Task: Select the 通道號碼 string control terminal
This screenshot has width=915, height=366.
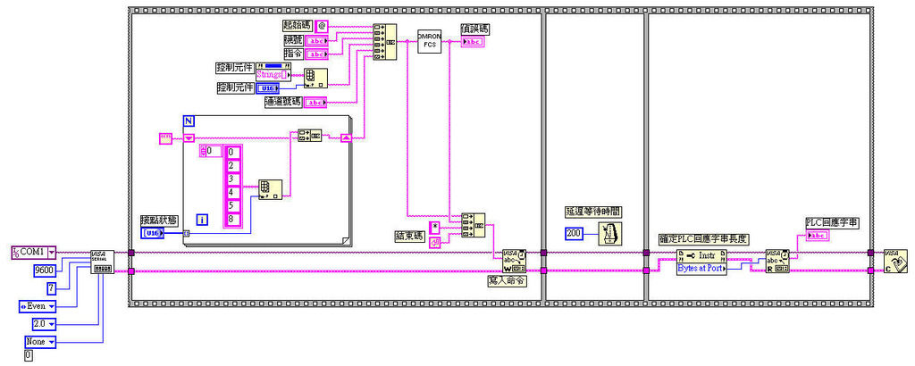Action: pos(317,103)
